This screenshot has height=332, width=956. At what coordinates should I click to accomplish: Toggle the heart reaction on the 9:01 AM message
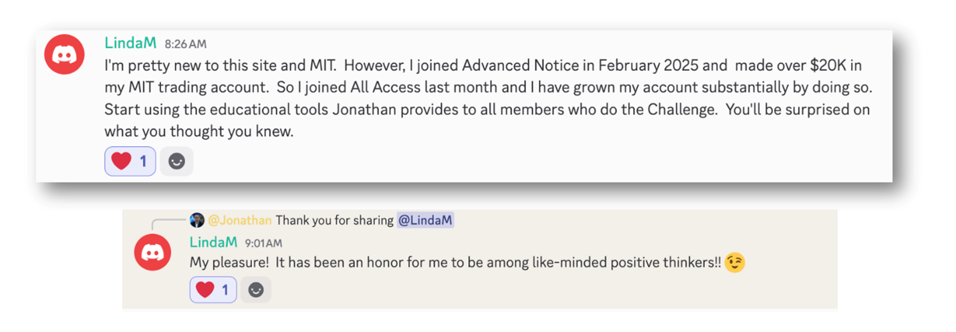coord(213,290)
